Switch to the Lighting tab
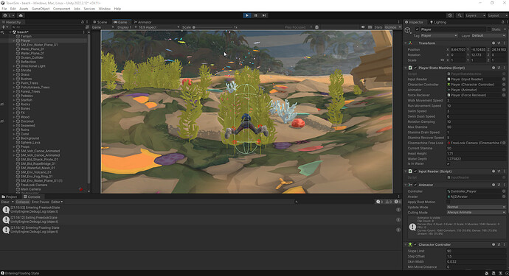 (438, 22)
